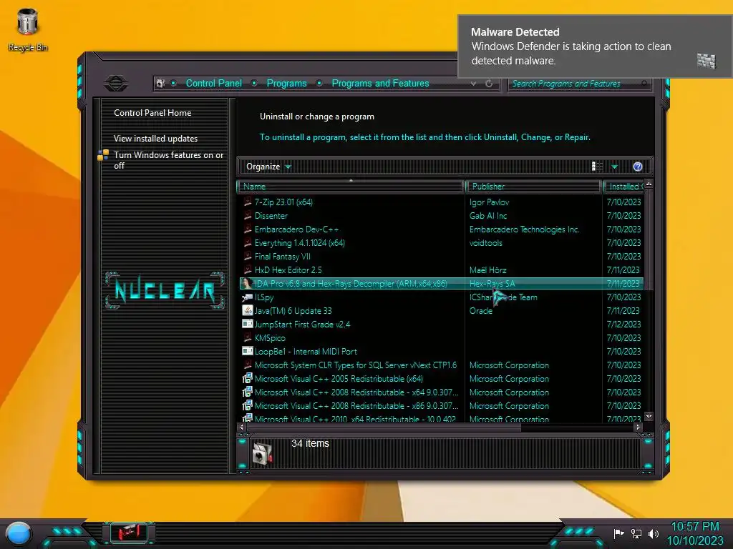This screenshot has height=549, width=733.
Task: Click the Java(TM) 6 Update 33 icon
Action: click(x=247, y=310)
